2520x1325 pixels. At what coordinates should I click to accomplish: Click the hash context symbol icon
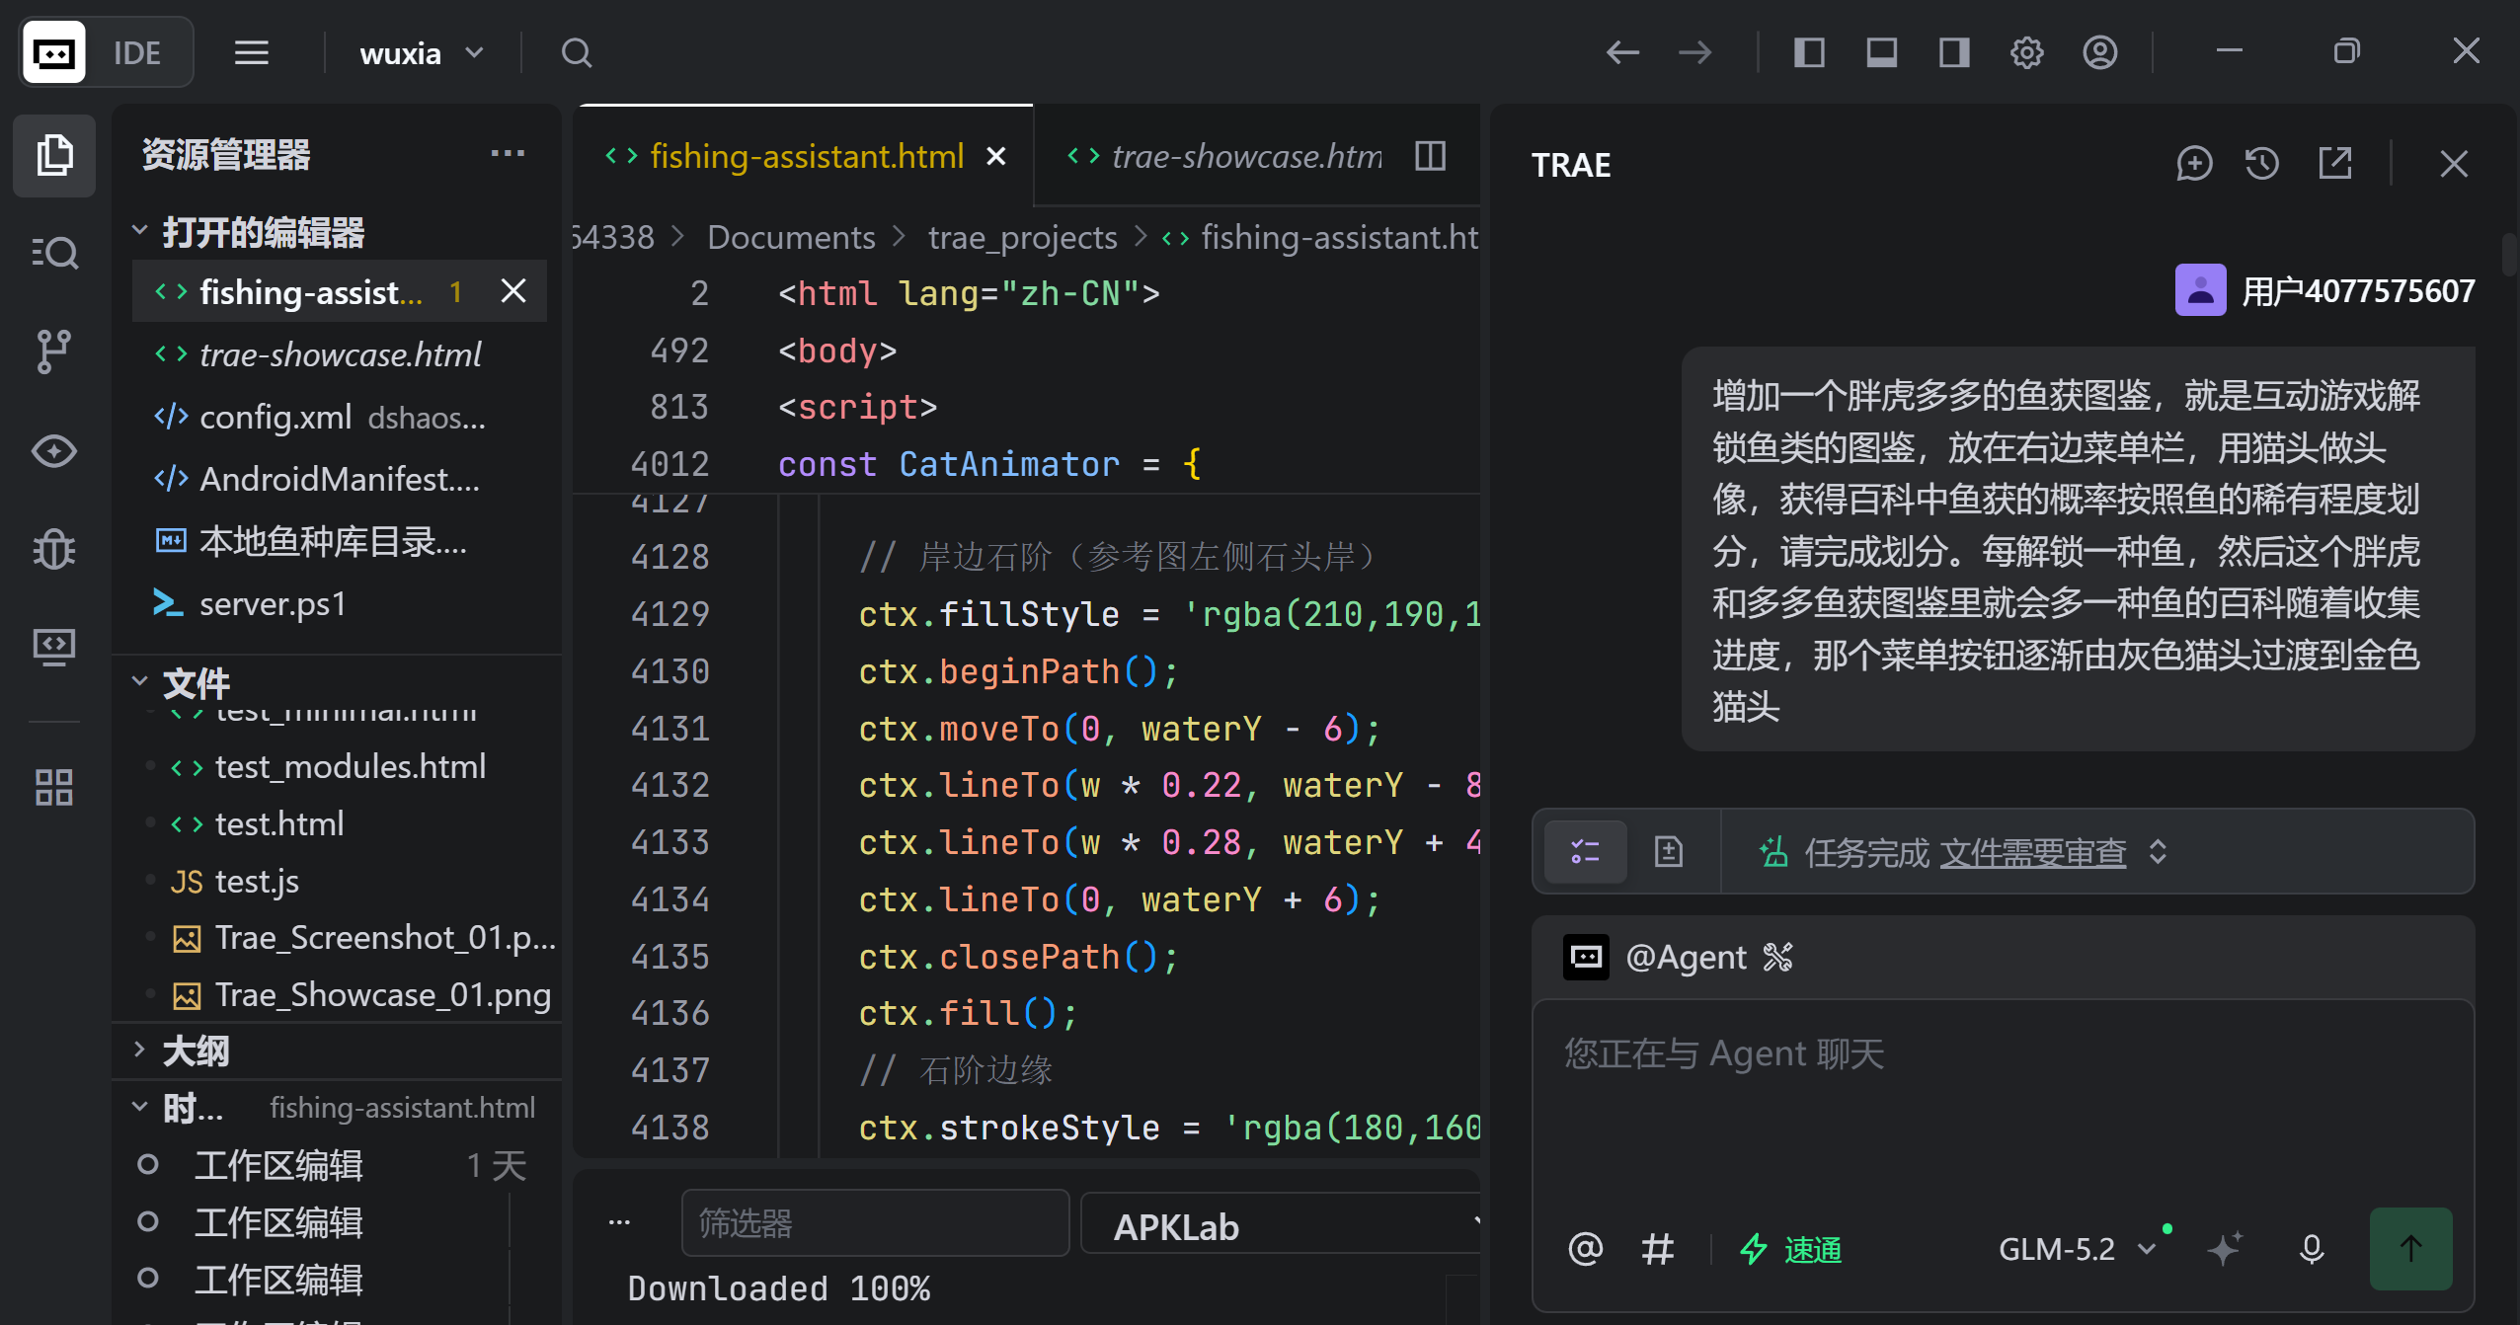point(1657,1249)
